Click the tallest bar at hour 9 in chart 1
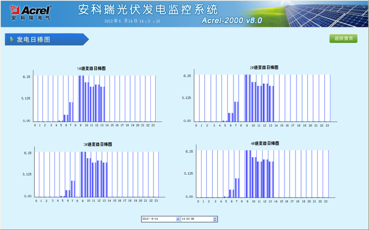This screenshot has height=230, width=369. [x=81, y=99]
